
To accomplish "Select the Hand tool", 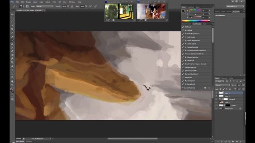I will pos(12,81).
